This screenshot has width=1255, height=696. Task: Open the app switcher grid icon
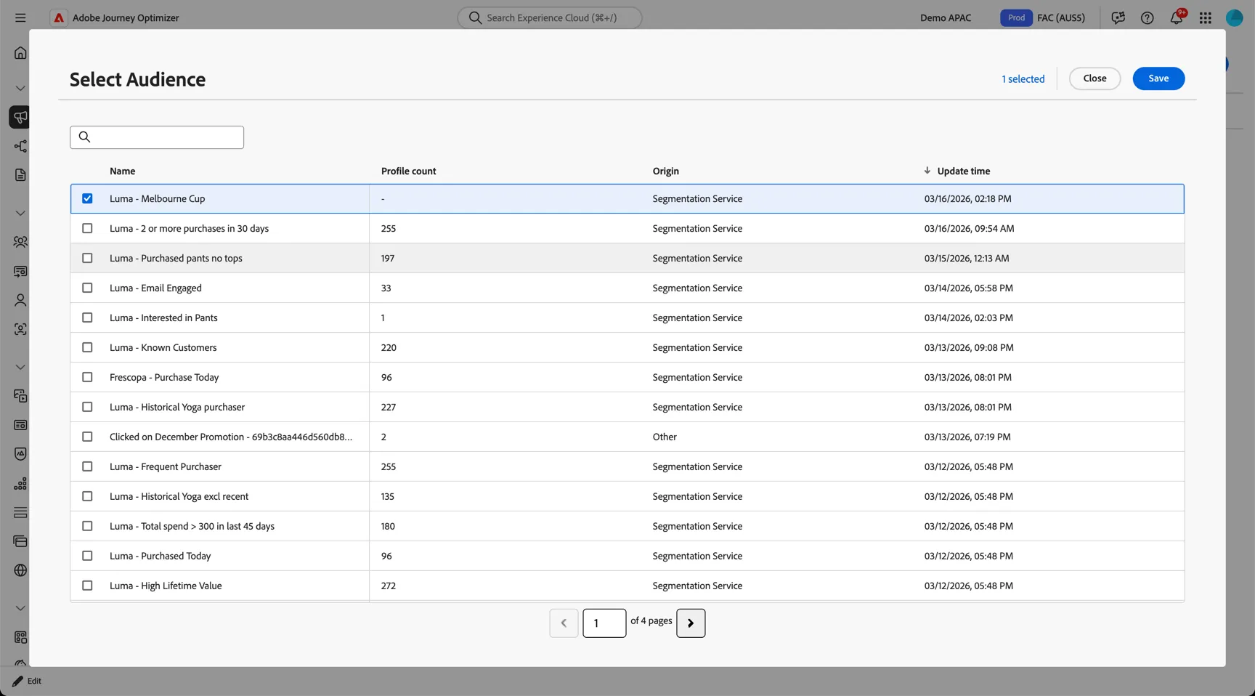[1206, 17]
